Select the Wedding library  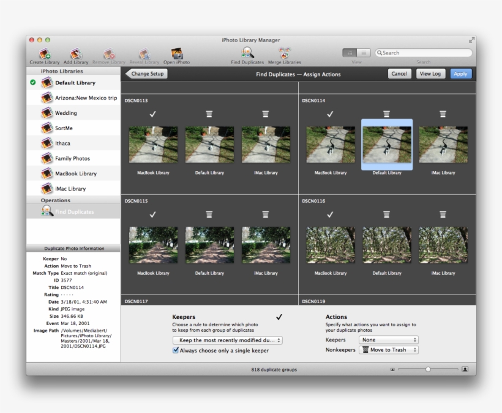point(73,113)
